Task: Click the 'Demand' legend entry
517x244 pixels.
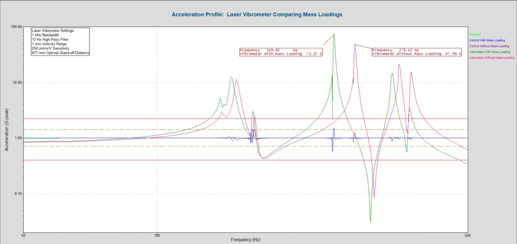Action: (475, 35)
